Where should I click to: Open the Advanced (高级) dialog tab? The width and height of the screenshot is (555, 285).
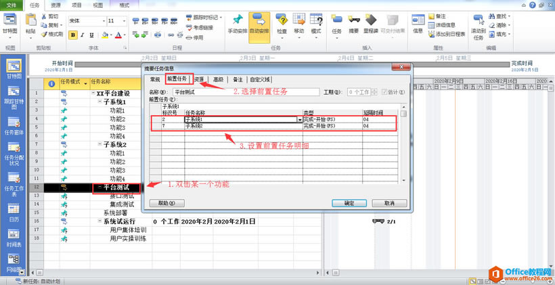[218, 79]
